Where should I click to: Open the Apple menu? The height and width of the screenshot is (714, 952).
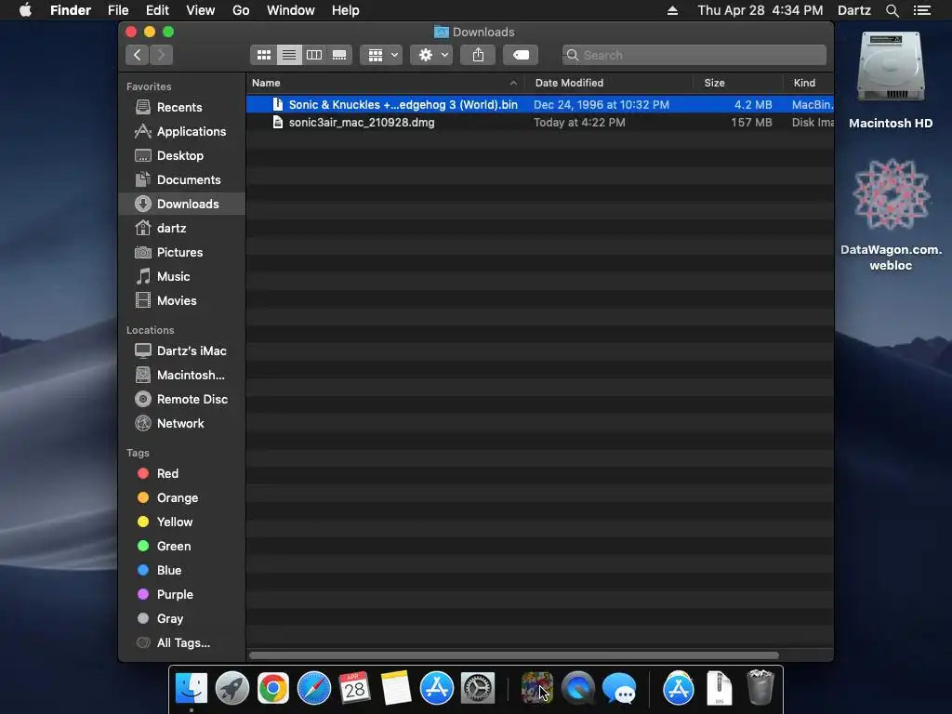coord(25,10)
